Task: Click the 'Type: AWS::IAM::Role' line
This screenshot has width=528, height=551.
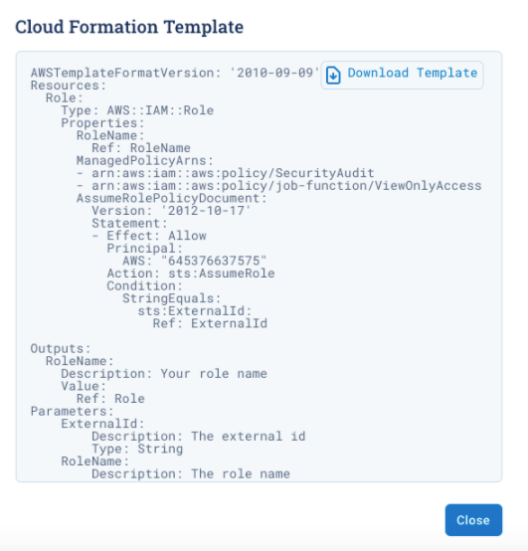Action: pyautogui.click(x=137, y=110)
